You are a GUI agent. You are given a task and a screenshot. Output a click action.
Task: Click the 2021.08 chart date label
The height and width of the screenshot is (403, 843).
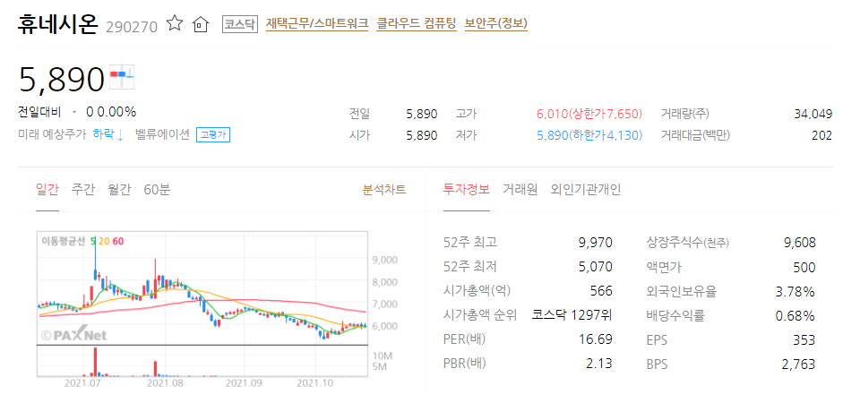tap(165, 383)
